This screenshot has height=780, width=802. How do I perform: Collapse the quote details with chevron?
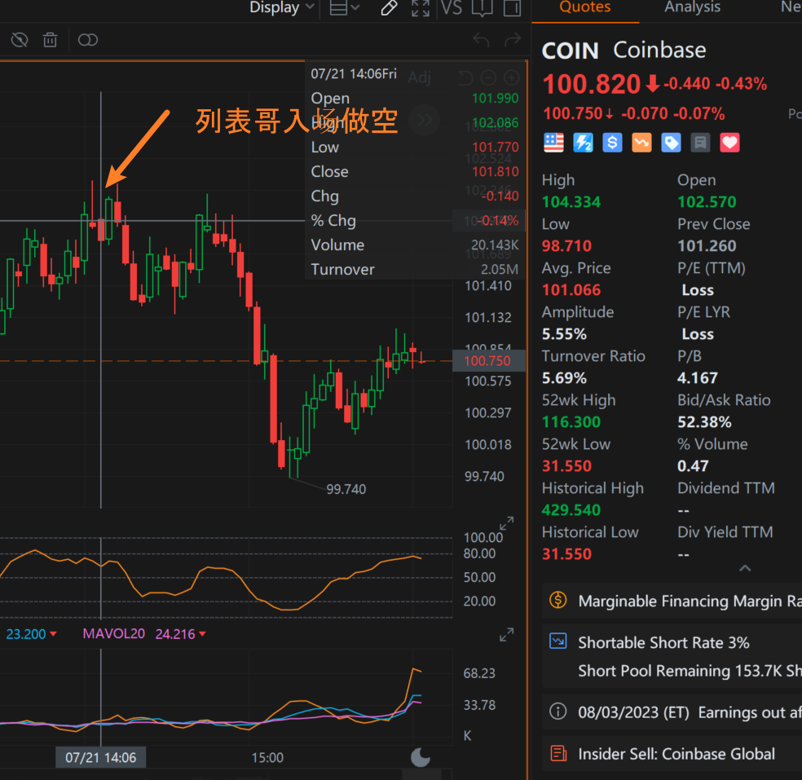(745, 568)
